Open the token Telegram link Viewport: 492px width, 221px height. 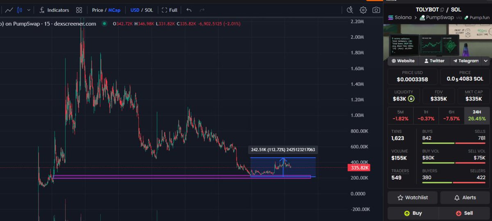point(466,61)
